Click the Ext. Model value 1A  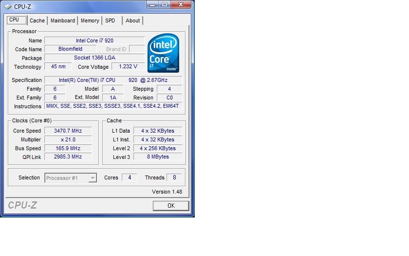tap(112, 98)
